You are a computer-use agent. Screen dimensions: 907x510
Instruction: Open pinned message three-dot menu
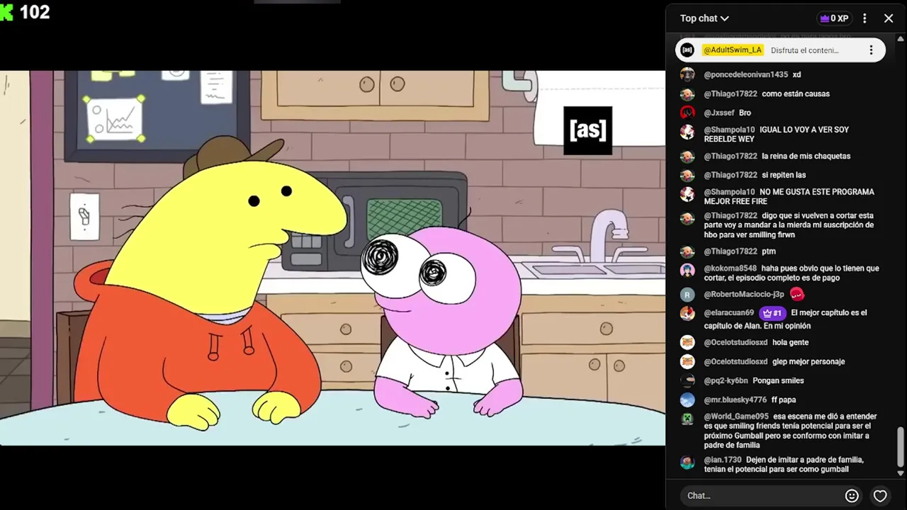click(871, 50)
